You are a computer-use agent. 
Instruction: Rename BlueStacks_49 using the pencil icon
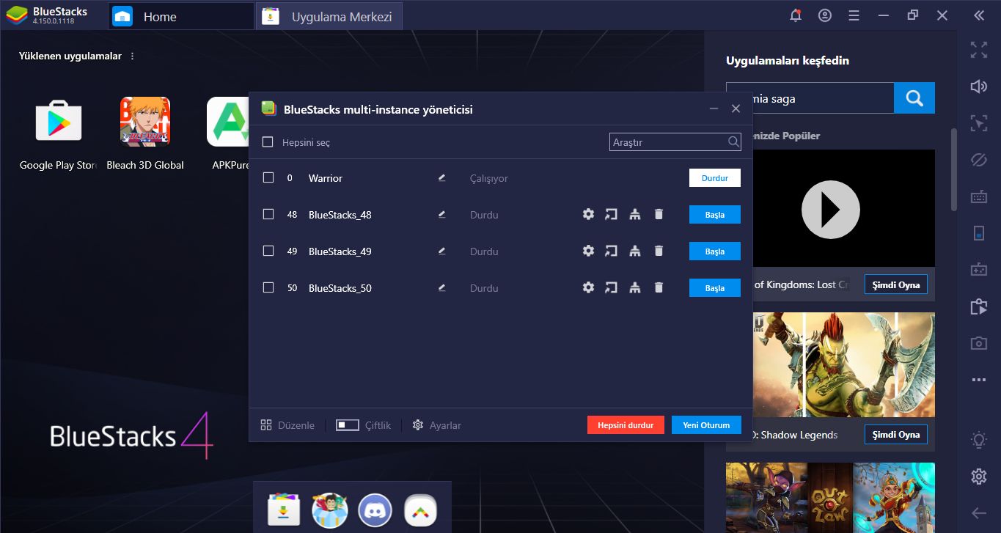click(x=441, y=251)
